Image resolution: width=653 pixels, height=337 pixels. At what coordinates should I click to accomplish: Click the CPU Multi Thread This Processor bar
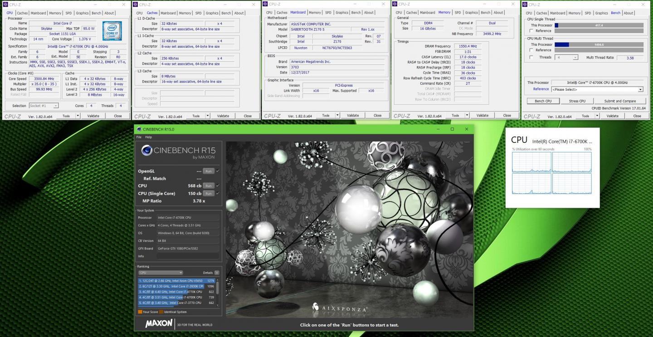click(x=599, y=44)
